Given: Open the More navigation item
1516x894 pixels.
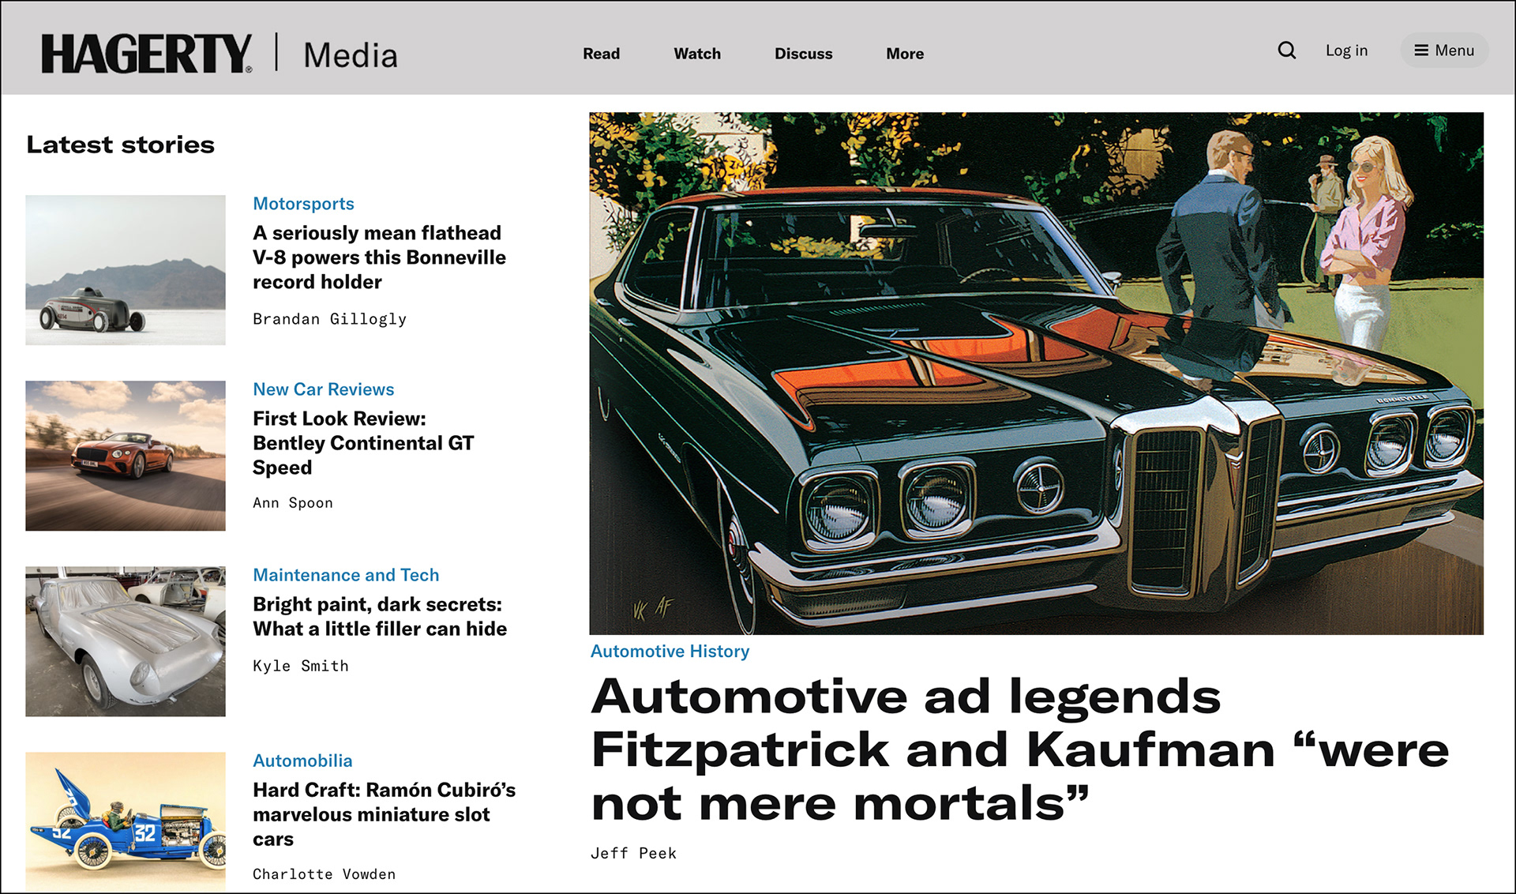Looking at the screenshot, I should [x=905, y=54].
